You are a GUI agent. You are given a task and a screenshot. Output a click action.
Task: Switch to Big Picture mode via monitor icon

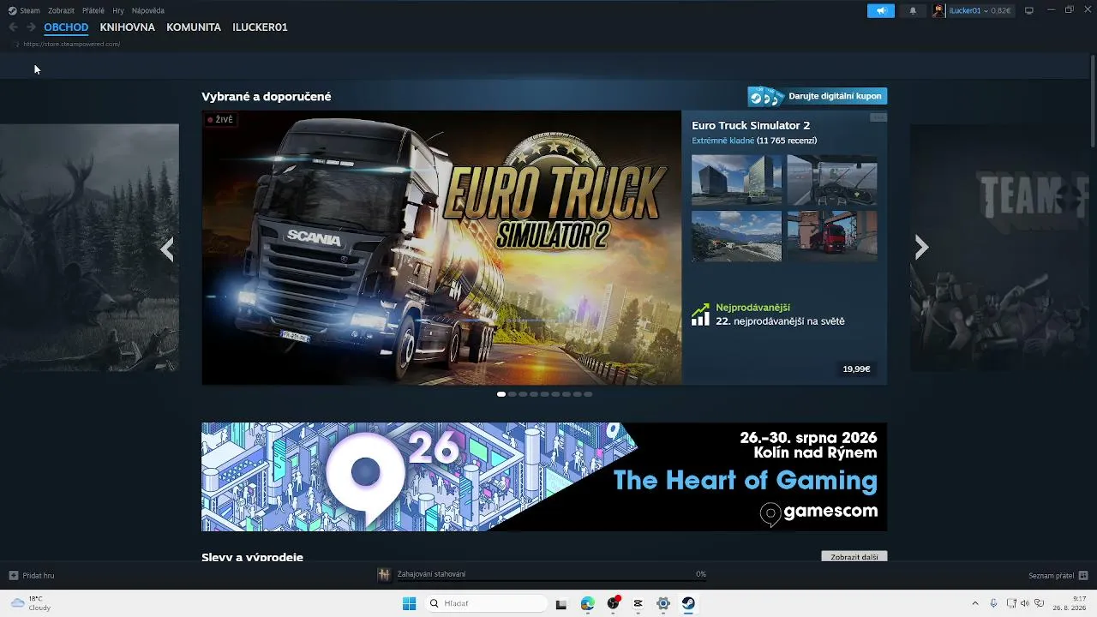[x=1029, y=10]
